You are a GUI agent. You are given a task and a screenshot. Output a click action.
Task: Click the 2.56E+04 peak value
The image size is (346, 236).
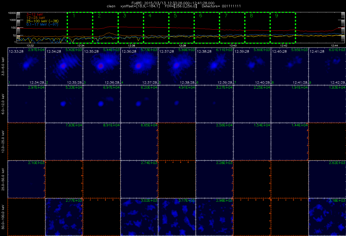[x=224, y=125]
